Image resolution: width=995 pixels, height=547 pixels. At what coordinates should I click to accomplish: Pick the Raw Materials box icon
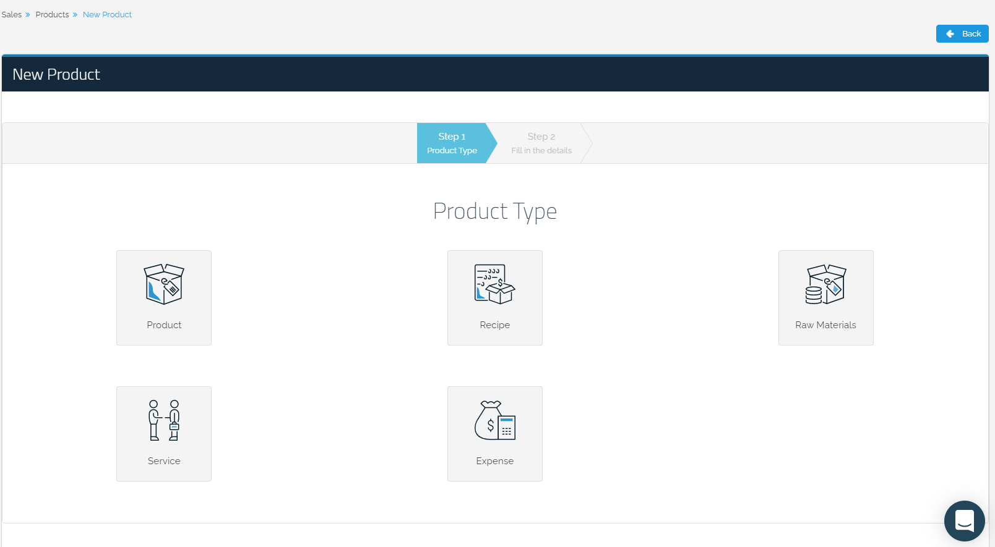[x=825, y=284]
